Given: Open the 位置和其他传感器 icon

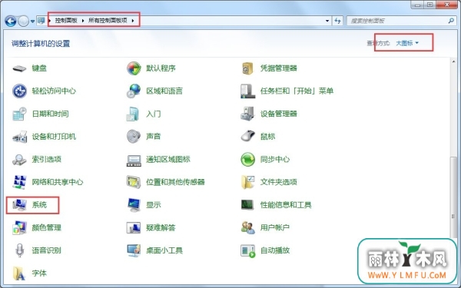Looking at the screenshot, I should tap(134, 182).
